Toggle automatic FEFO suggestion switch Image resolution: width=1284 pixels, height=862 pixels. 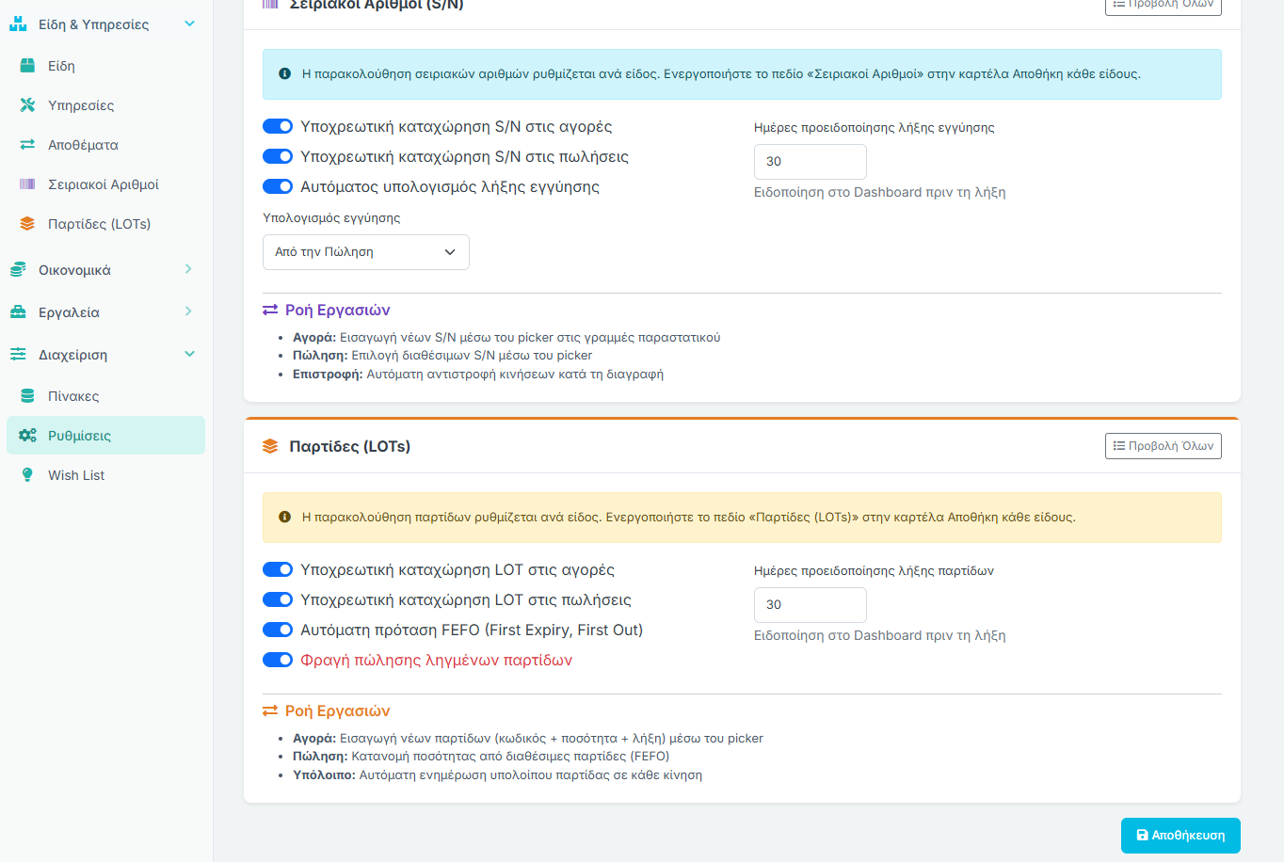[x=278, y=630]
